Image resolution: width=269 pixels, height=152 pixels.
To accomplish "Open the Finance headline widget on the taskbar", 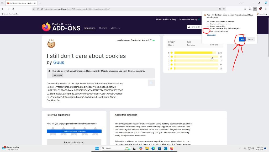I will 11,148.
